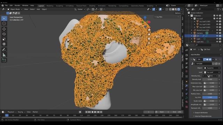This screenshot has height=125, width=223.
Task: Click the outliner filter funnel icon
Action: click(x=218, y=9)
